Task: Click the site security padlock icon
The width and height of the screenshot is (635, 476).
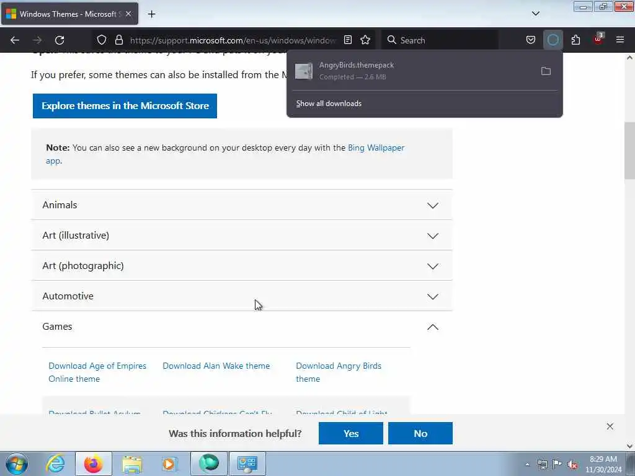Action: 118,40
